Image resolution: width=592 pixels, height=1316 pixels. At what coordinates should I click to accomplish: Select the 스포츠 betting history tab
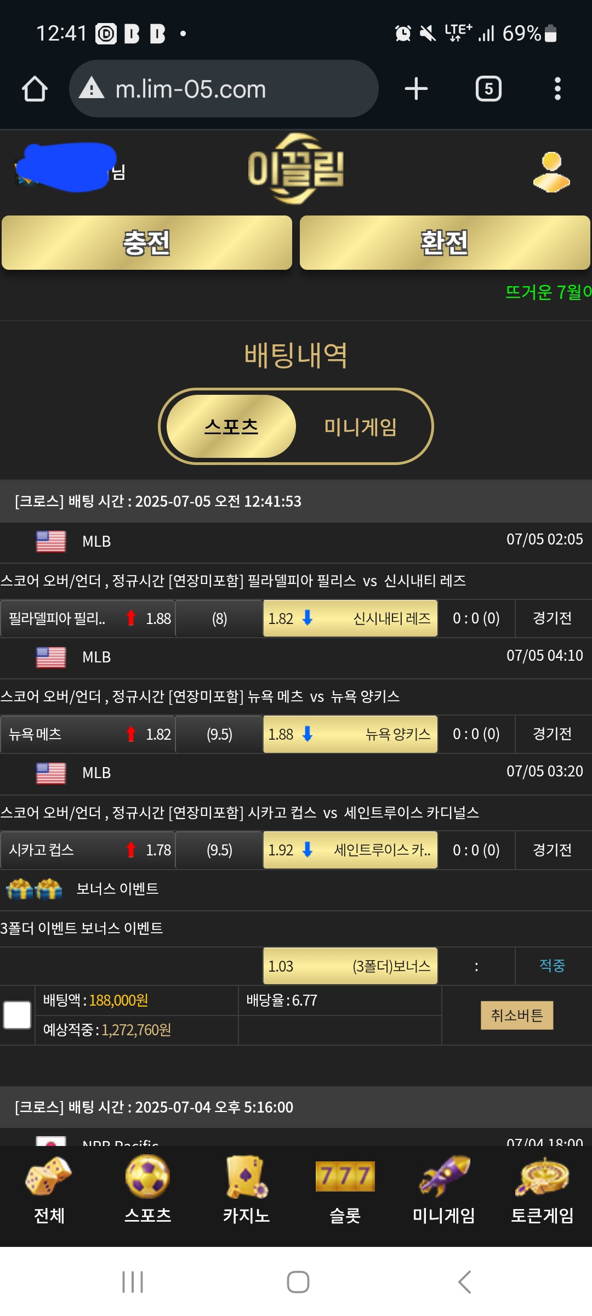pos(231,427)
